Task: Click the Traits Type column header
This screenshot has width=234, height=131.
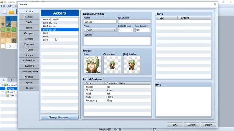Action: click(x=167, y=18)
